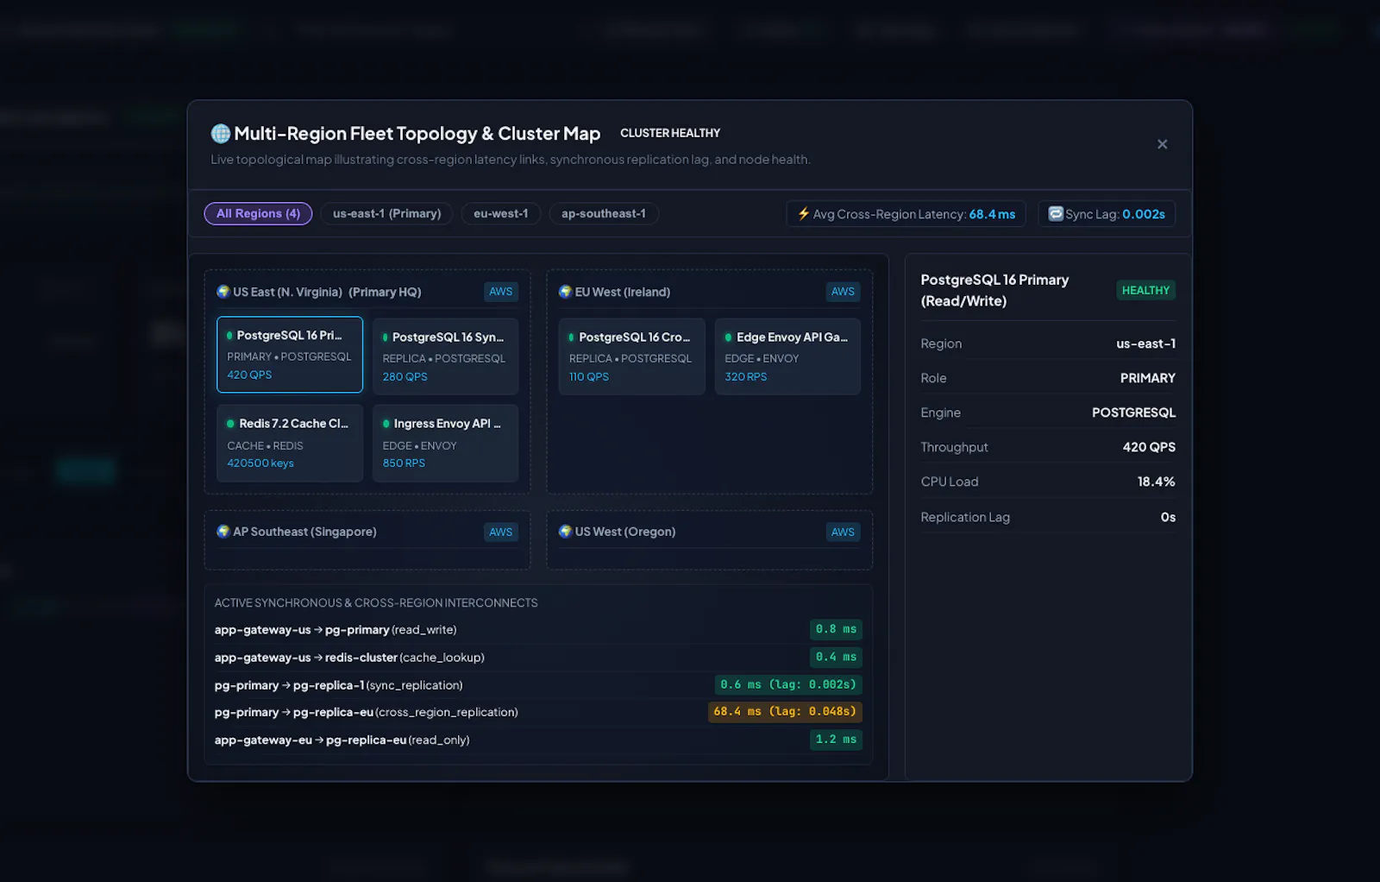Click the lightning bolt latency icon
Viewport: 1380px width, 882px height.
803,213
